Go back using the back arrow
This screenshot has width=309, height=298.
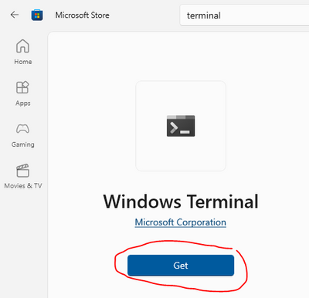15,15
